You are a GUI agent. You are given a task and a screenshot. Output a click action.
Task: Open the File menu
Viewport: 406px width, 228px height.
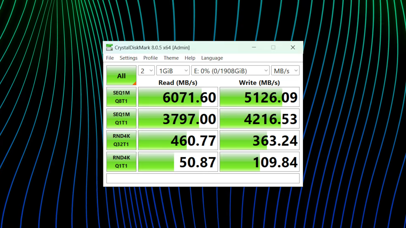pyautogui.click(x=110, y=58)
